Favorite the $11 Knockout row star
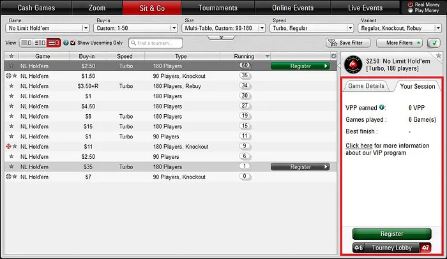This screenshot has width=447, height=259. (x=15, y=146)
